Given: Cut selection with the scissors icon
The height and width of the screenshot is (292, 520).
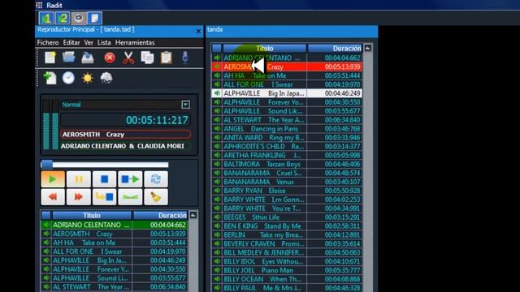Looking at the screenshot, I should coord(128,58).
